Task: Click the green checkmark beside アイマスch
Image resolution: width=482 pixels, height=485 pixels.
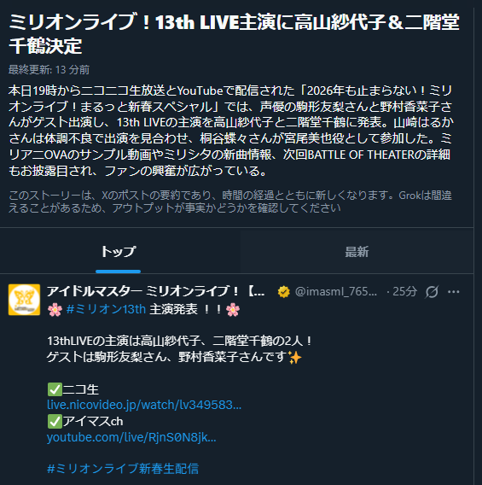Action: [x=55, y=422]
